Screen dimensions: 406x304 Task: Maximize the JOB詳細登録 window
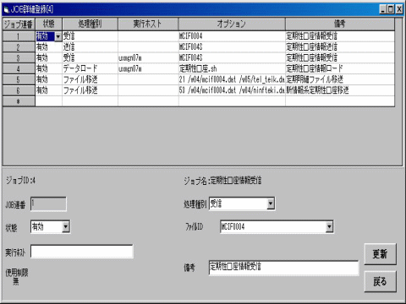click(x=391, y=9)
